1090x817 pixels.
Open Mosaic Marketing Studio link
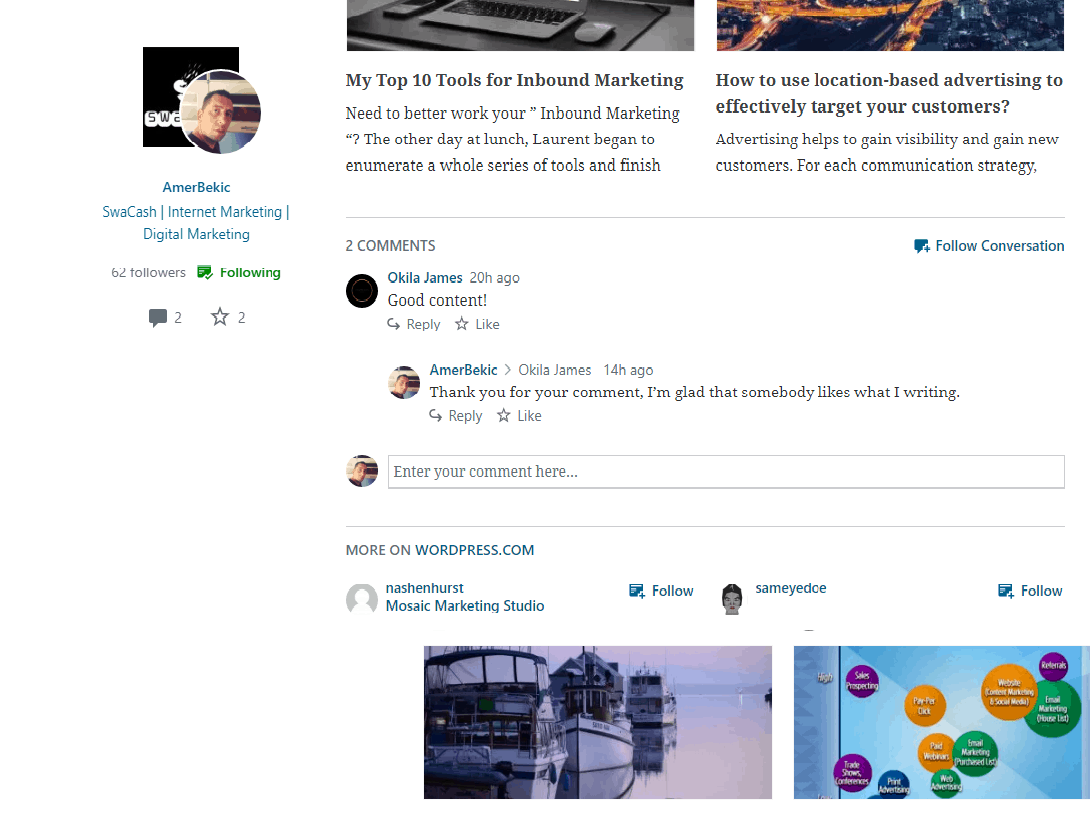point(465,606)
